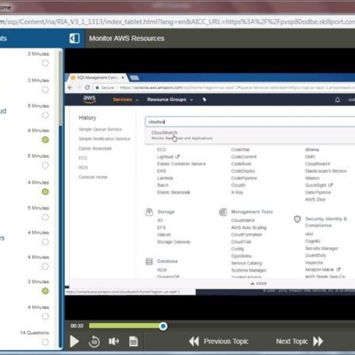The image size is (355, 355).
Task: Open IAM under Security
Action: click(x=309, y=234)
